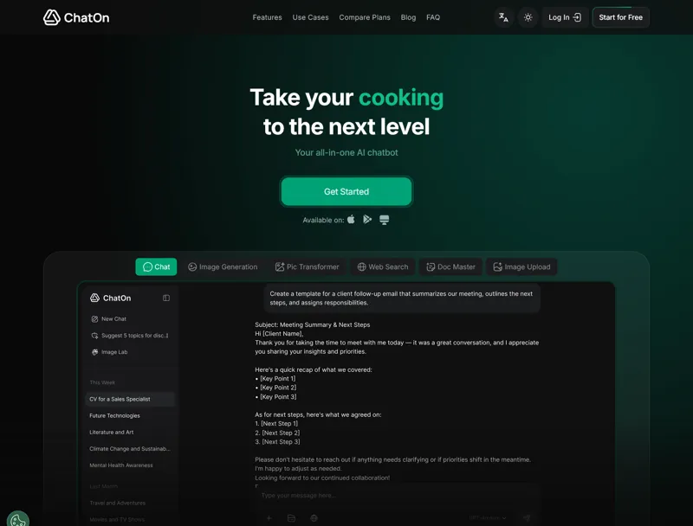Switch to Doc Master tab
Screen dimensions: 693x526
coord(450,266)
